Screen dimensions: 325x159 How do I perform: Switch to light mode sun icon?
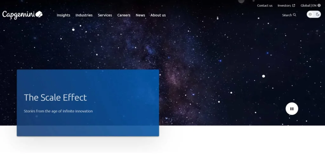(x=310, y=14)
